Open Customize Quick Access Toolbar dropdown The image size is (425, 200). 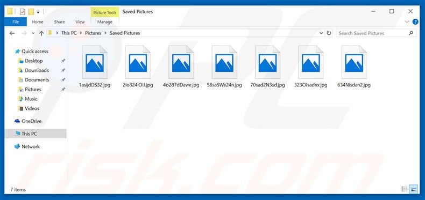38,12
